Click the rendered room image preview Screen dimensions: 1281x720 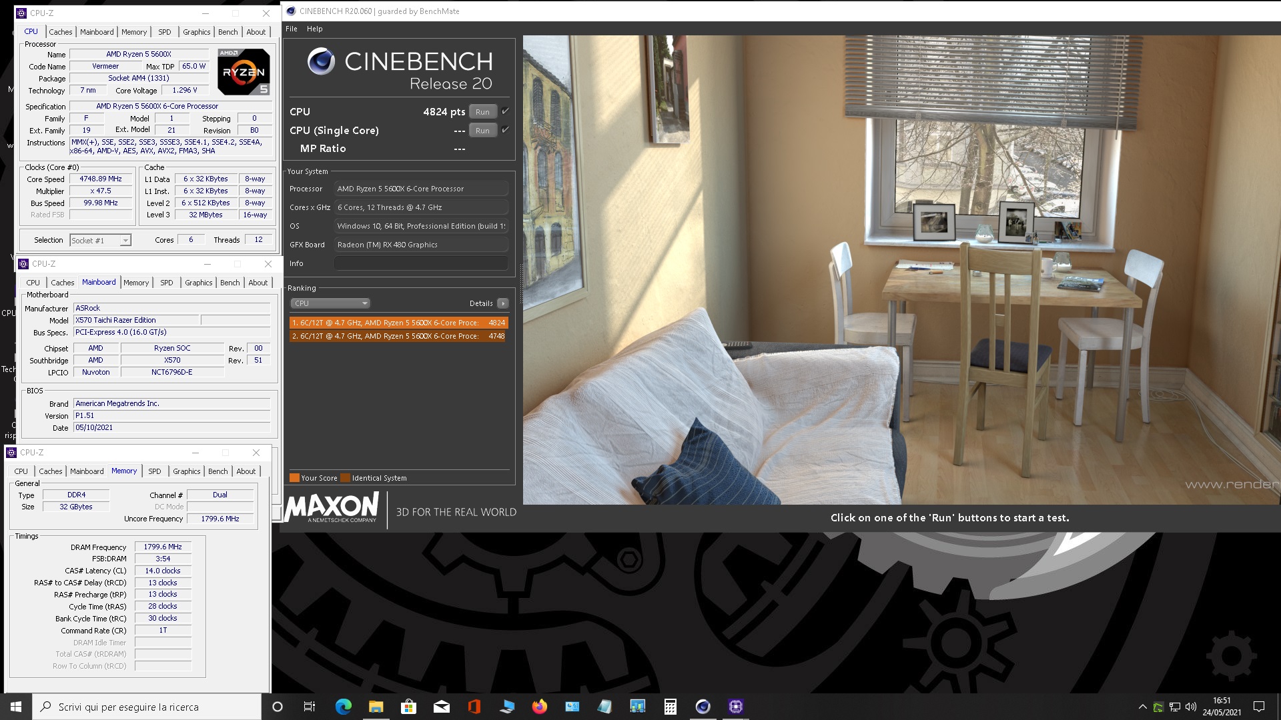(901, 270)
